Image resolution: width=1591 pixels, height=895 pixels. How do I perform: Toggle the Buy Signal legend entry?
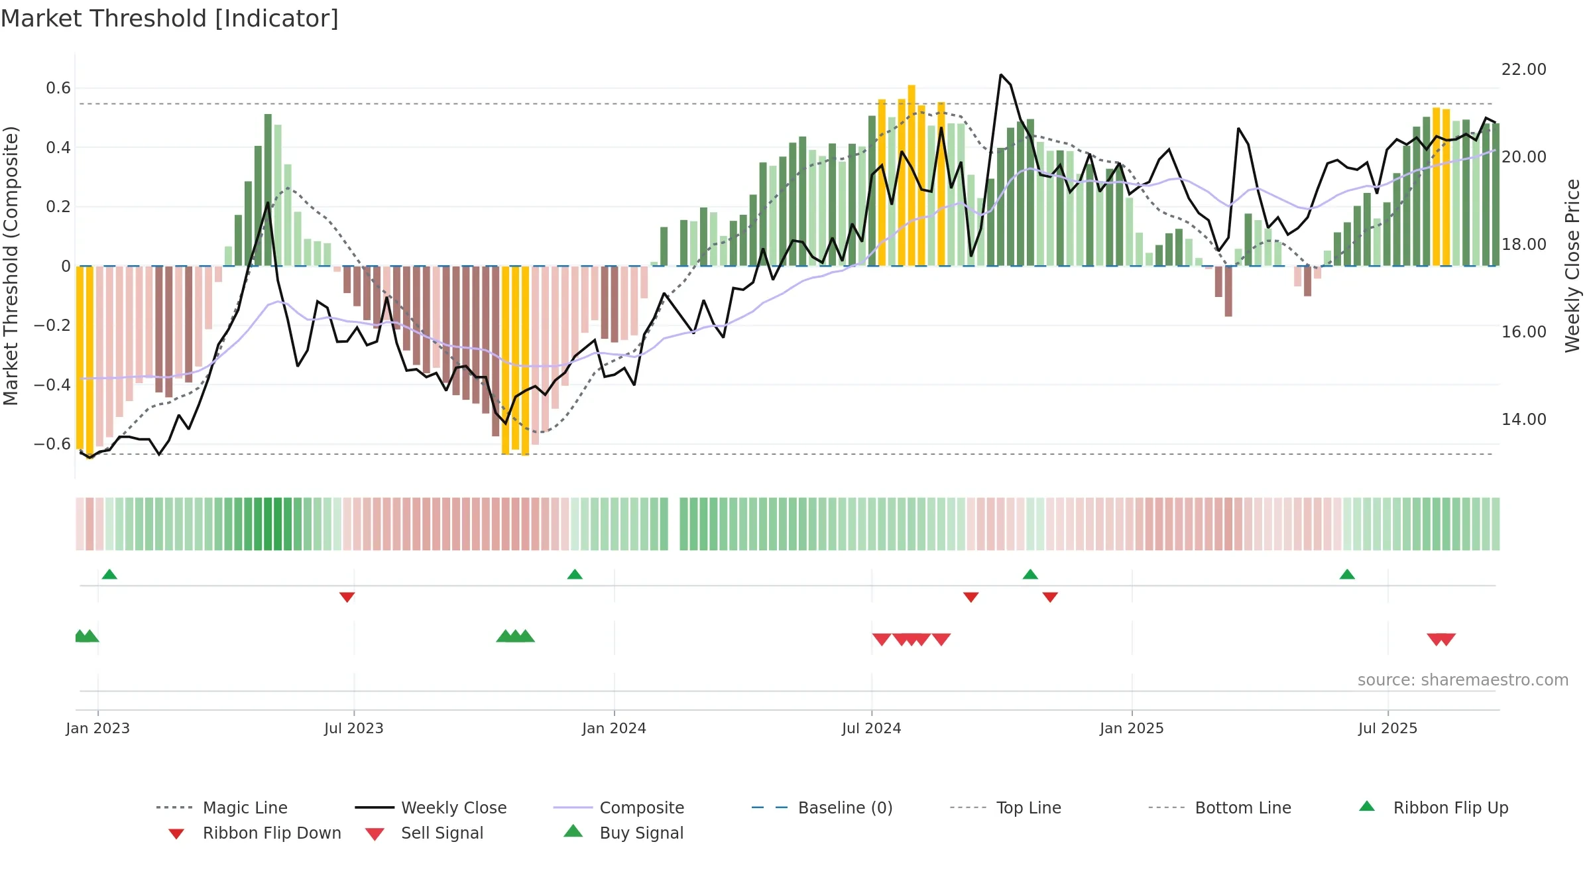click(623, 833)
